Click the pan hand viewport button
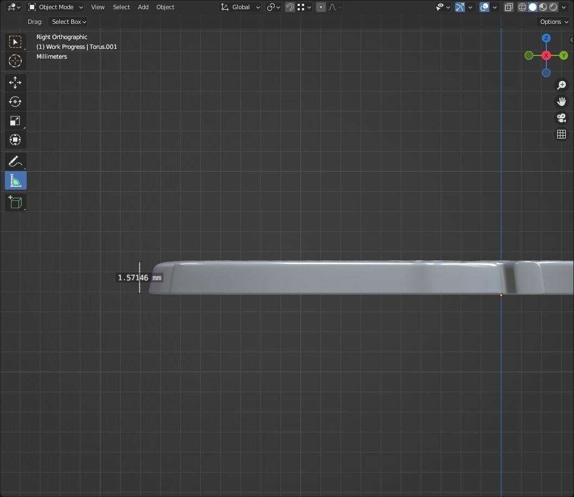The height and width of the screenshot is (497, 574). [x=562, y=102]
